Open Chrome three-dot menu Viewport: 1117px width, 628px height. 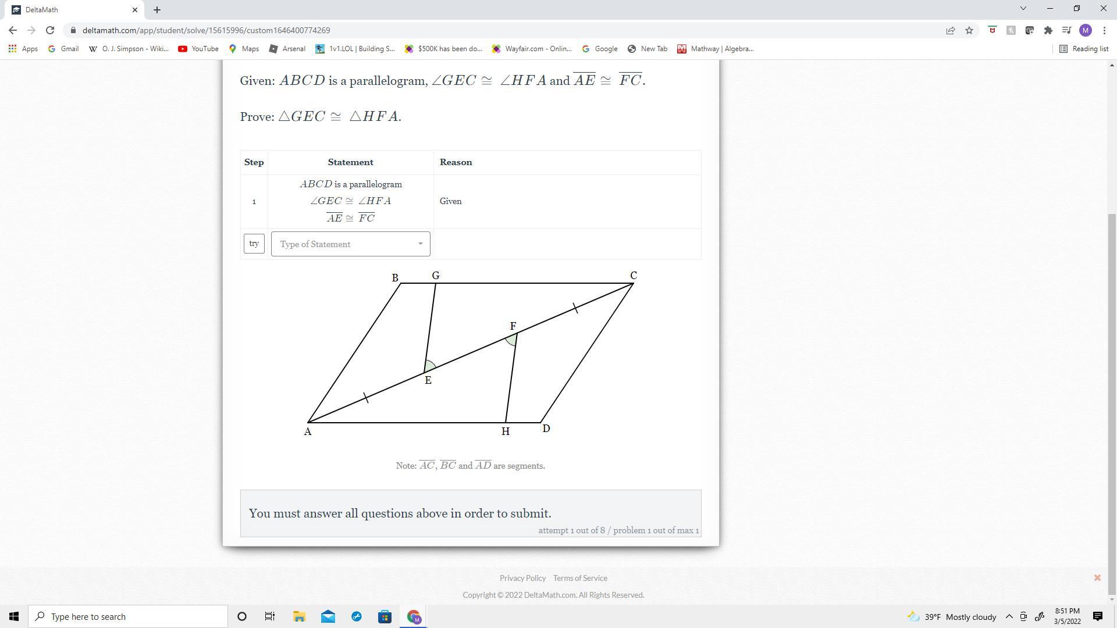(1104, 30)
